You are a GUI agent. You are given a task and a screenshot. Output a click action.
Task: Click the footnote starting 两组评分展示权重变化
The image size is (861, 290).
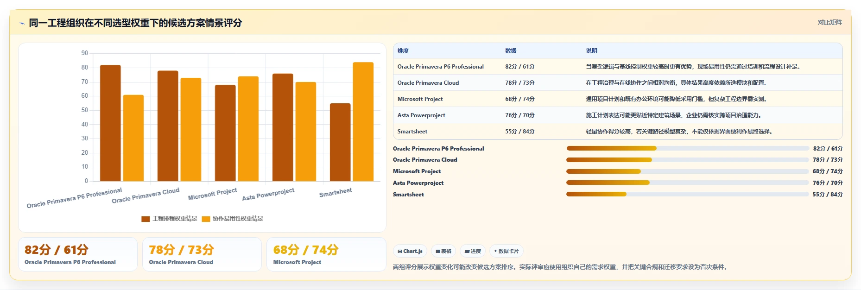(x=561, y=267)
